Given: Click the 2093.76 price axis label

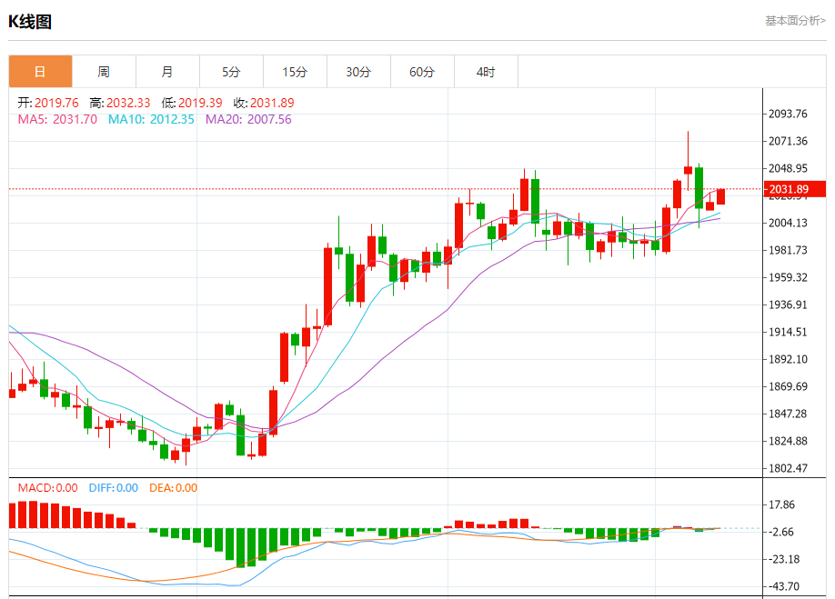Looking at the screenshot, I should coord(788,114).
